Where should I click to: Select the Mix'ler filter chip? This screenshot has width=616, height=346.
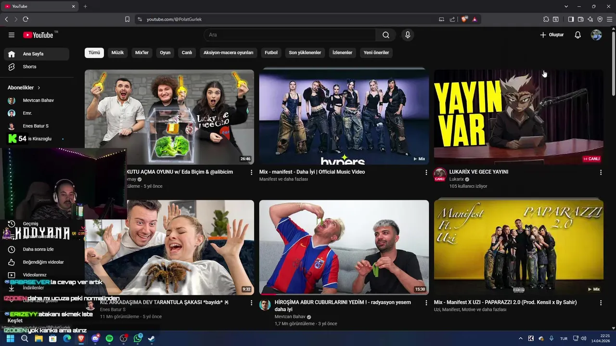point(142,52)
